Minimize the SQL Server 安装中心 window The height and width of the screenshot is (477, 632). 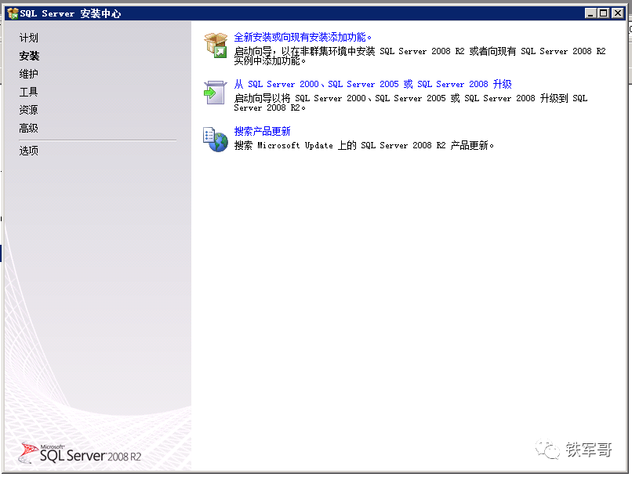click(590, 13)
